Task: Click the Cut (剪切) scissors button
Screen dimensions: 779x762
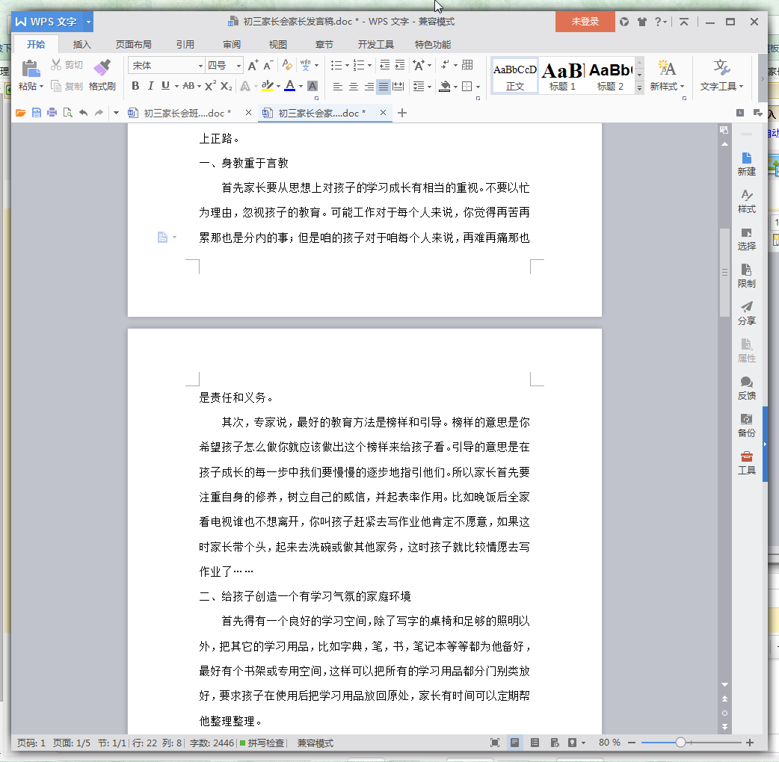Action: coord(67,65)
